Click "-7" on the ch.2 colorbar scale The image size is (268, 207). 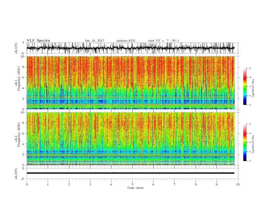pos(249,161)
